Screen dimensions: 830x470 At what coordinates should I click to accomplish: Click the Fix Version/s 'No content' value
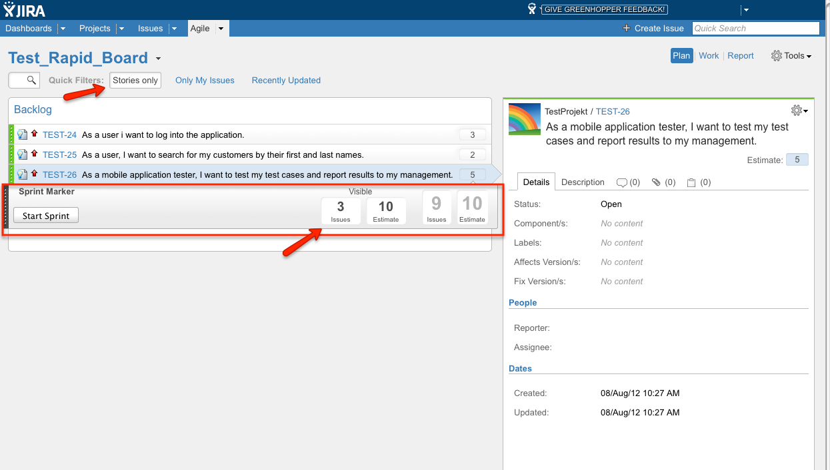(x=622, y=282)
